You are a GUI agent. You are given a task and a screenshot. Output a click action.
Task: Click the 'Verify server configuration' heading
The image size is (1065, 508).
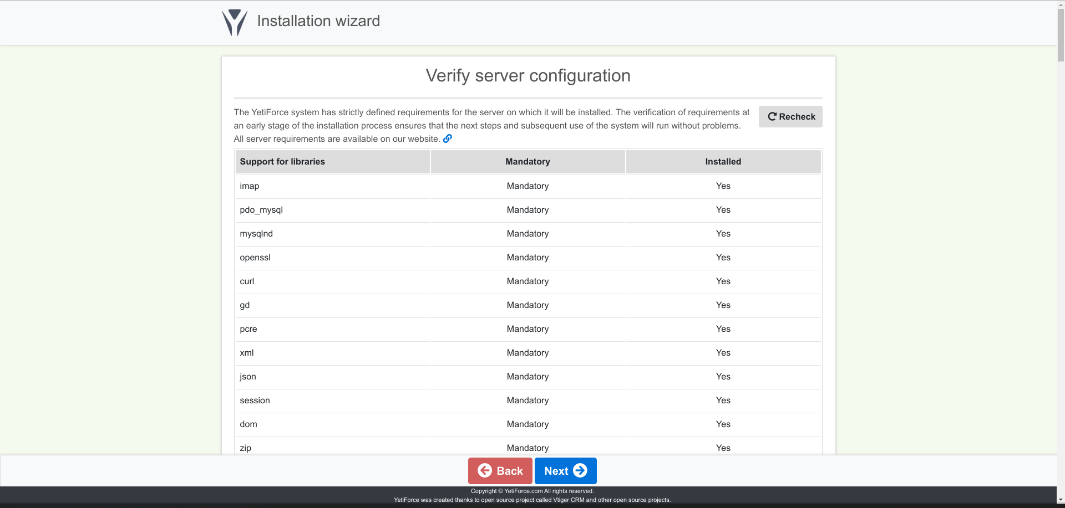coord(528,75)
